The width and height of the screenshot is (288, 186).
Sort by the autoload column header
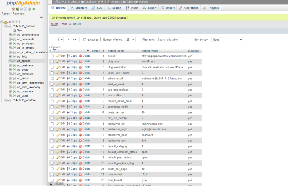193,51
